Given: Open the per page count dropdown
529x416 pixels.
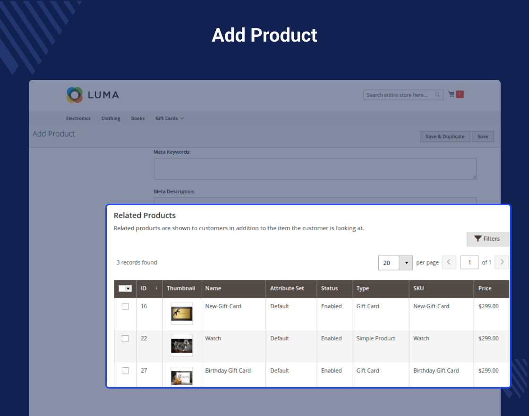Looking at the screenshot, I should 406,263.
